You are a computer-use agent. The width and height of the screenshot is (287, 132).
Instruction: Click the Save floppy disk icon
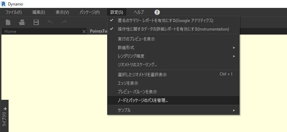click(36, 22)
